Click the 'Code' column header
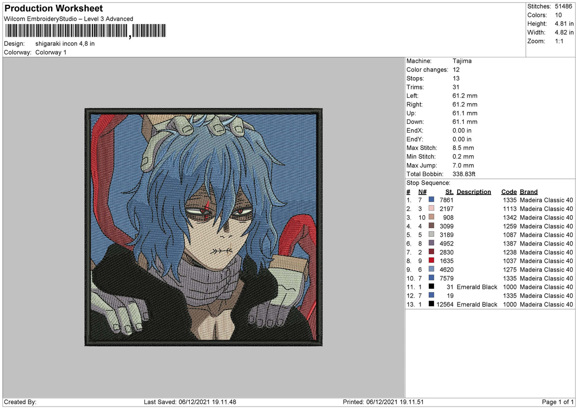578x409 pixels. [509, 191]
